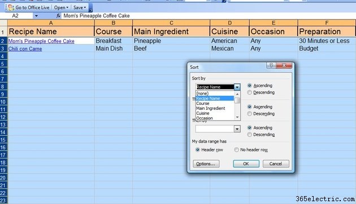
Task: Select the Breakfast cell
Action: click(113, 41)
